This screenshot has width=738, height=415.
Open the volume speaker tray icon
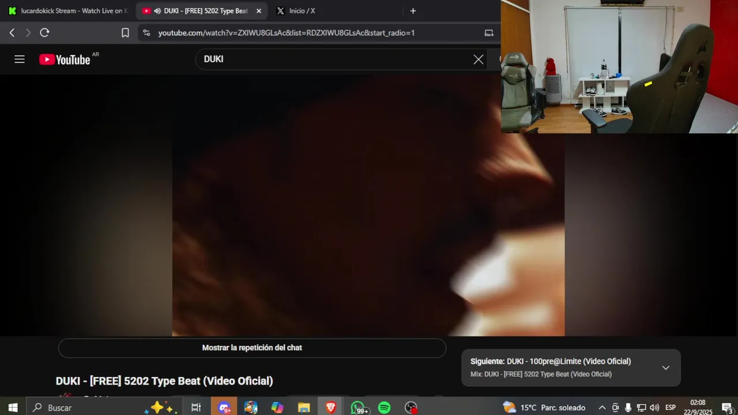654,408
